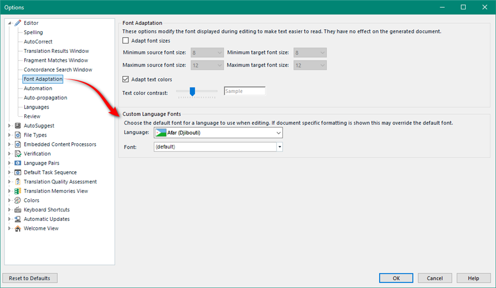Click the Welcome View house icon

(18, 228)
